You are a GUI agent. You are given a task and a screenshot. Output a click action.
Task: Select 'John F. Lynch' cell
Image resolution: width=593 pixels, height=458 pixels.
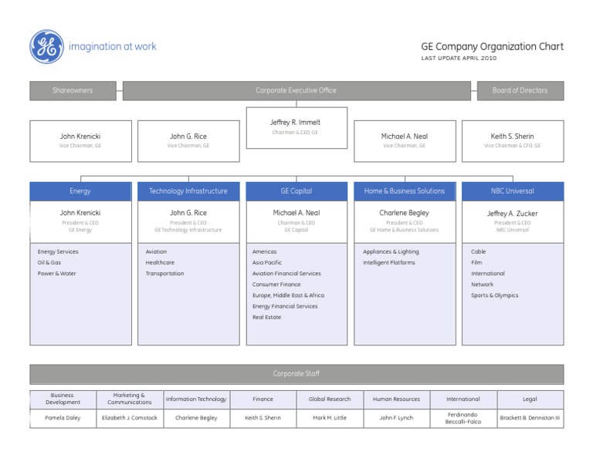point(397,419)
